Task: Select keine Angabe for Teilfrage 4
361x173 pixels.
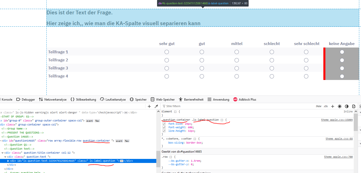Action: click(x=342, y=76)
